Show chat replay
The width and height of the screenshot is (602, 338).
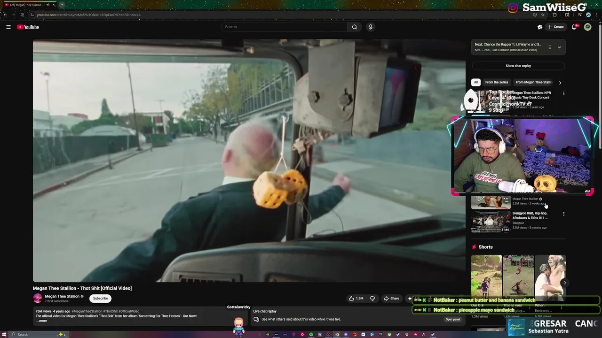[518, 66]
